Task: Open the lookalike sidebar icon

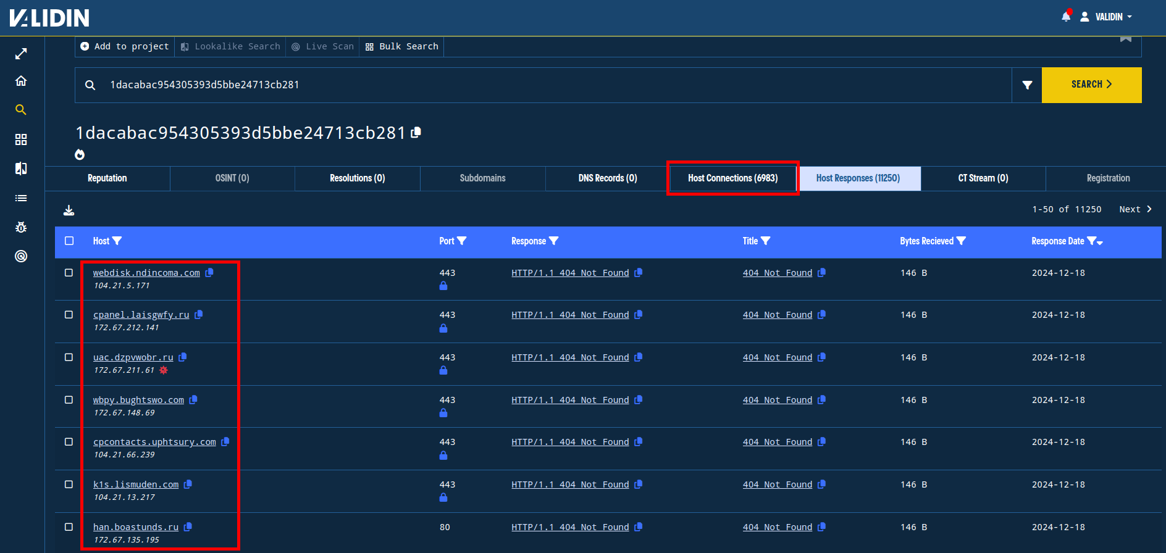Action: [21, 168]
